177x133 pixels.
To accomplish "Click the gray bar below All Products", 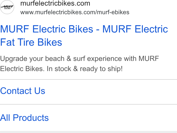I will 88,132.
